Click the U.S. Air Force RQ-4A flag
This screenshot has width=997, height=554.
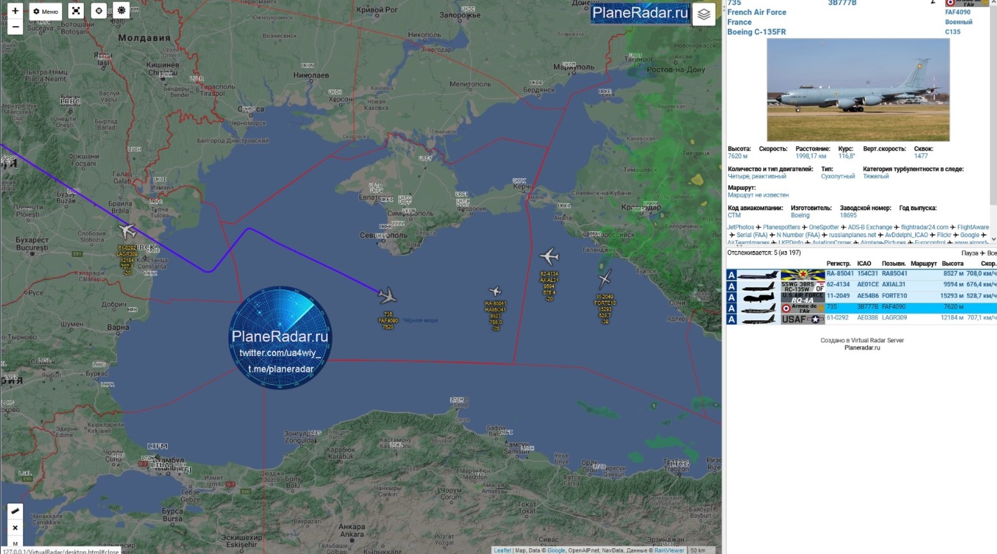[803, 297]
